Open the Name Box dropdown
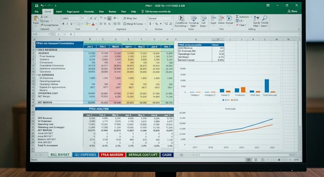Screen dimensions: 324x177 coord(49,34)
